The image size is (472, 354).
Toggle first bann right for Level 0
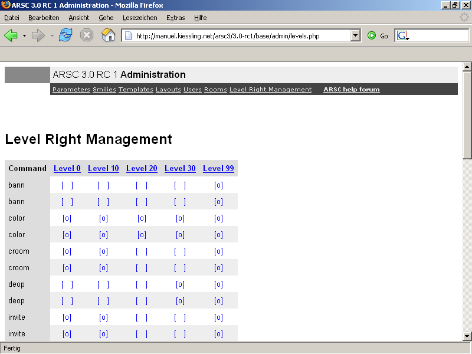click(x=67, y=185)
